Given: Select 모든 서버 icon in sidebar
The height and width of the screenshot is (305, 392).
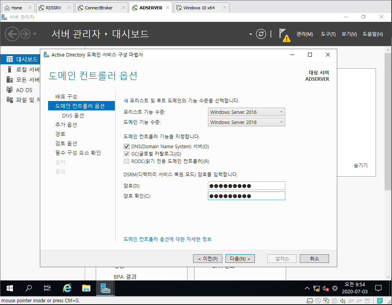Looking at the screenshot, I should pyautogui.click(x=9, y=80).
